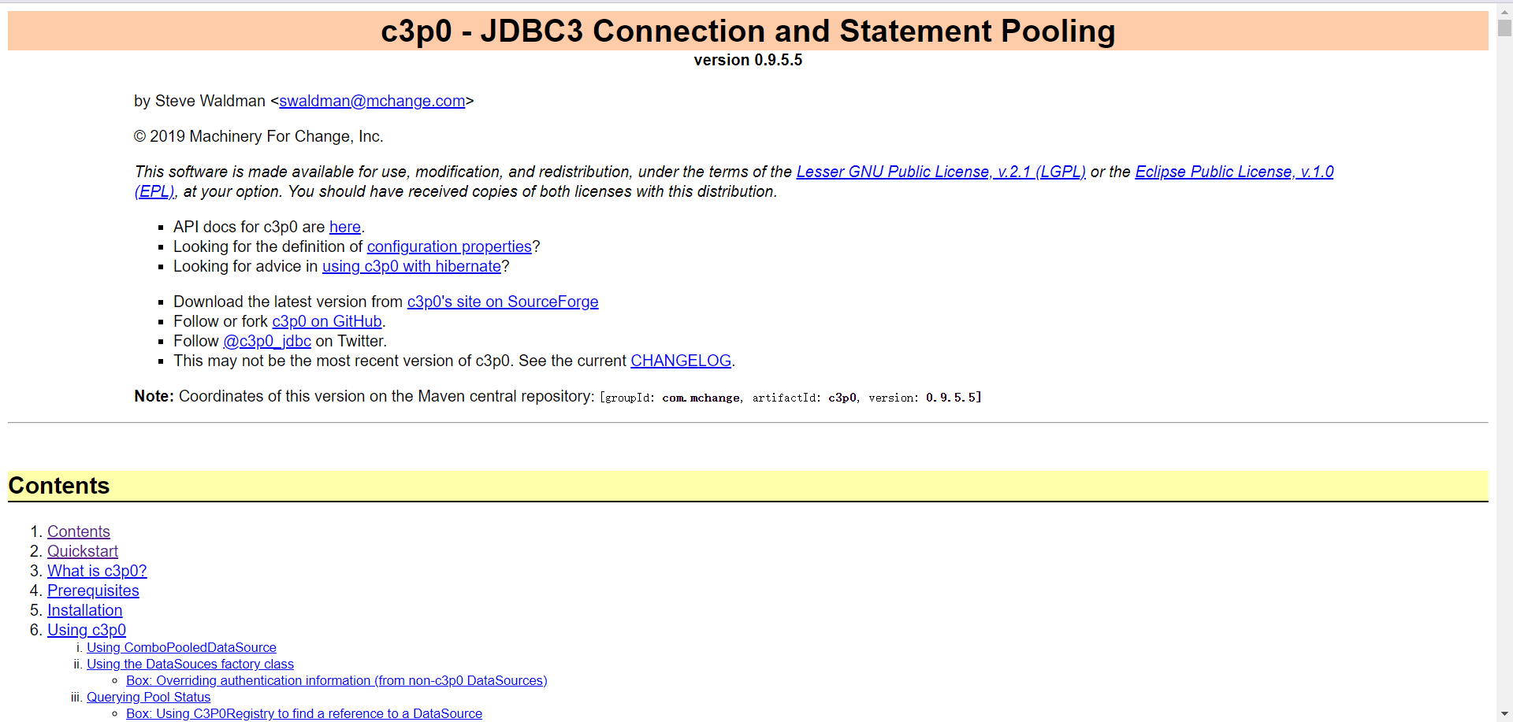View the current CHANGELOG
The width and height of the screenshot is (1513, 722).
(681, 361)
